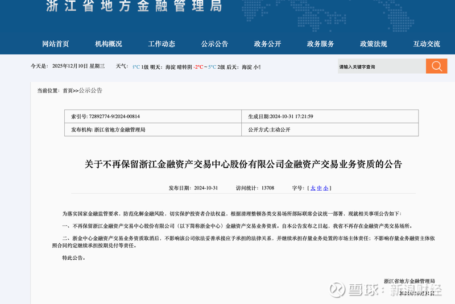This screenshot has height=304, width=455.
Task: Click the paragraph beginning 为落实国家金融监管要求
Action: [232, 214]
